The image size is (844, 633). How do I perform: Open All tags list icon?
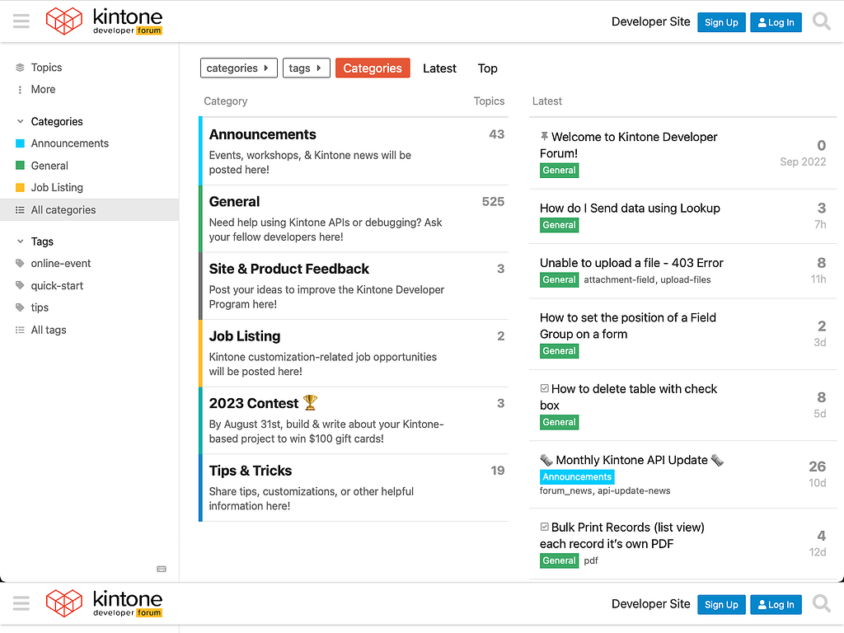[x=21, y=331]
